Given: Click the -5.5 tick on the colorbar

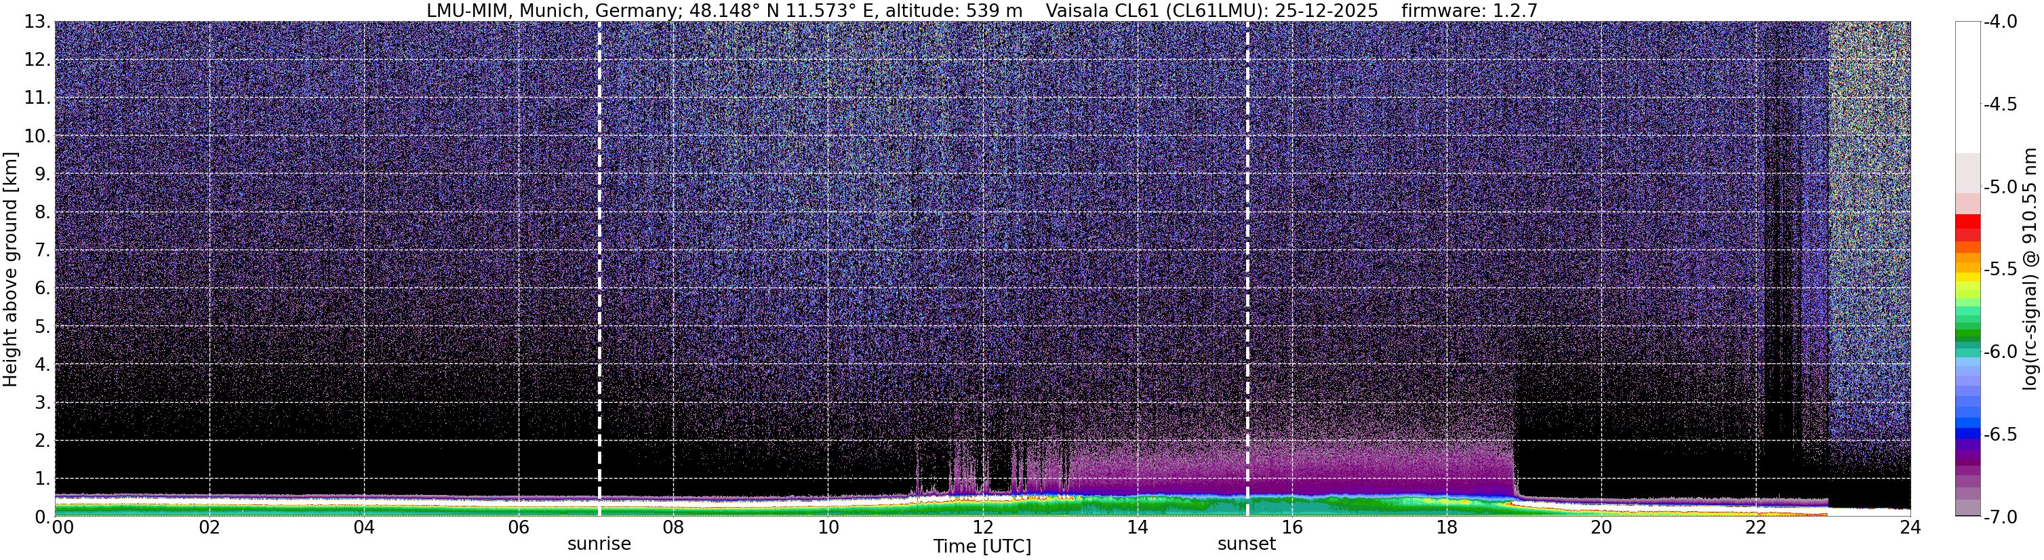Looking at the screenshot, I should pos(1999,270).
